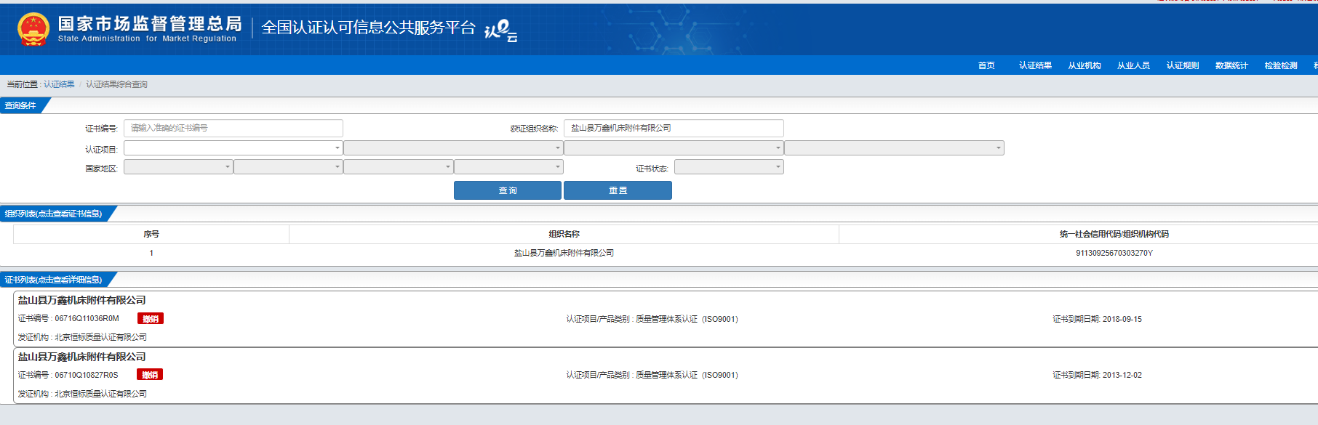This screenshot has height=425, width=1318.
Task: Expand the fourth 国家地区 dropdown
Action: tap(508, 167)
